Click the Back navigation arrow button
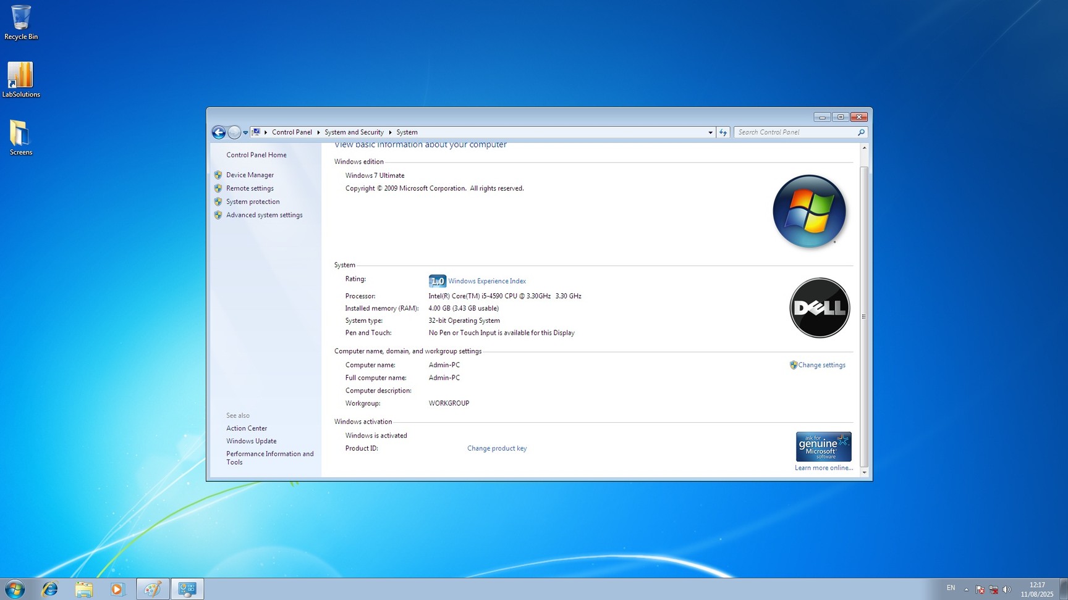The height and width of the screenshot is (600, 1068). click(x=218, y=132)
